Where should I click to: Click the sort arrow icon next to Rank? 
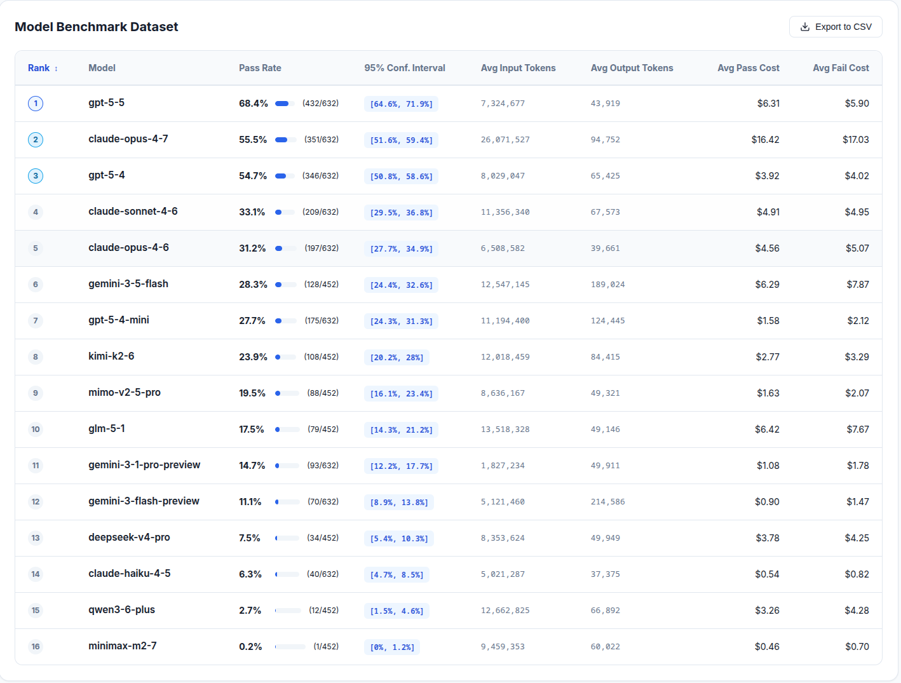tap(56, 69)
